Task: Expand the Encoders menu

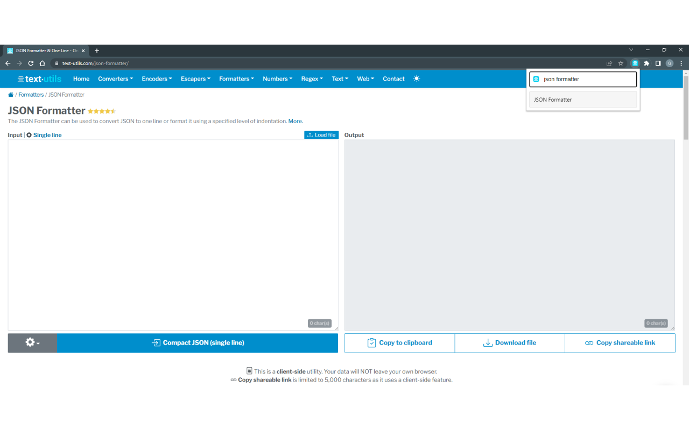Action: (157, 79)
